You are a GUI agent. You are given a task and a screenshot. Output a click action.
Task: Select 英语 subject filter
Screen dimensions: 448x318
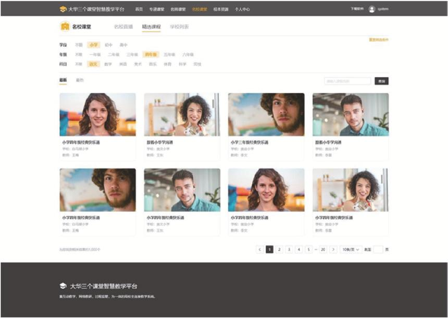point(123,64)
